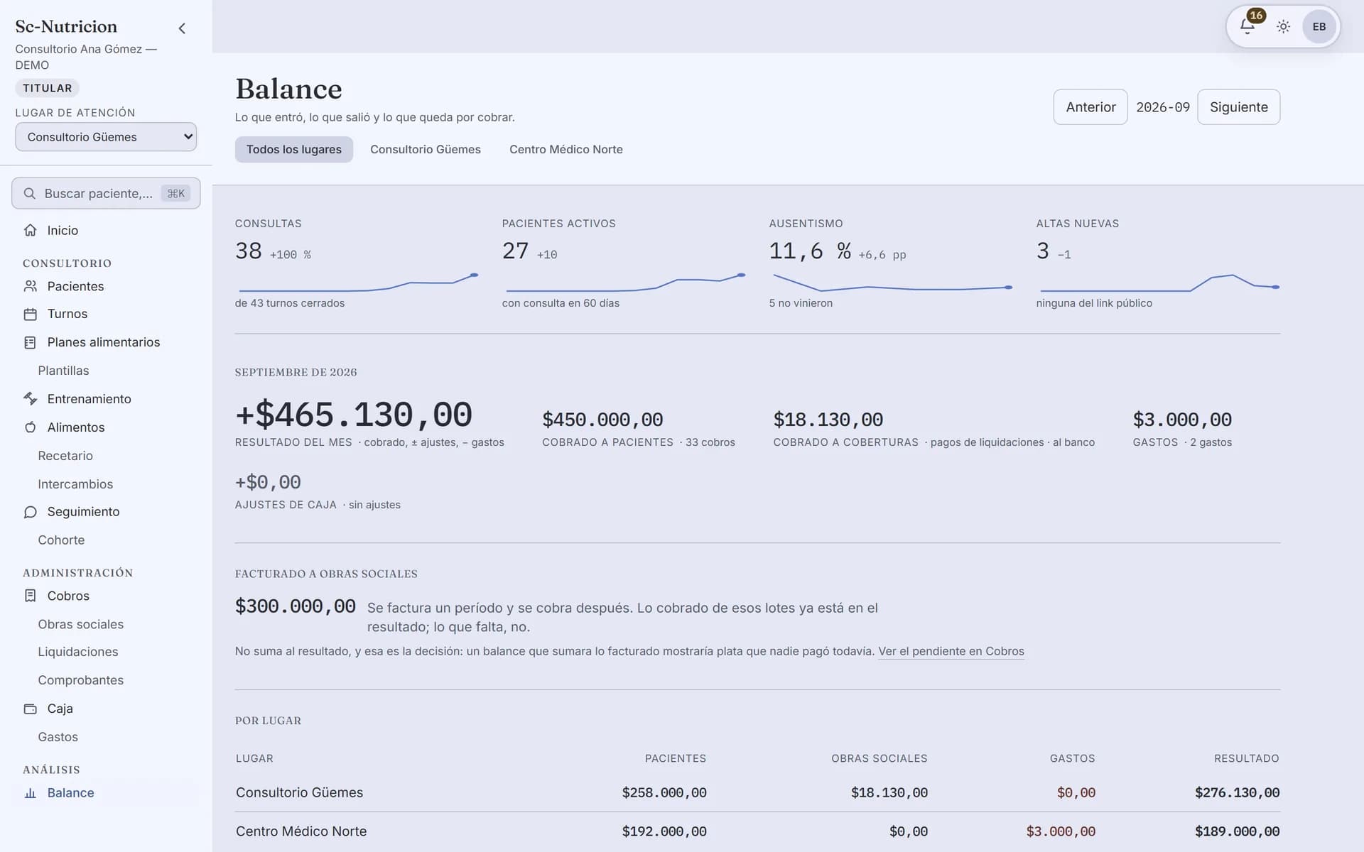Screen dimensions: 1364x852
Task: Click the $276.130,00 resultado cell
Action: pos(1237,792)
